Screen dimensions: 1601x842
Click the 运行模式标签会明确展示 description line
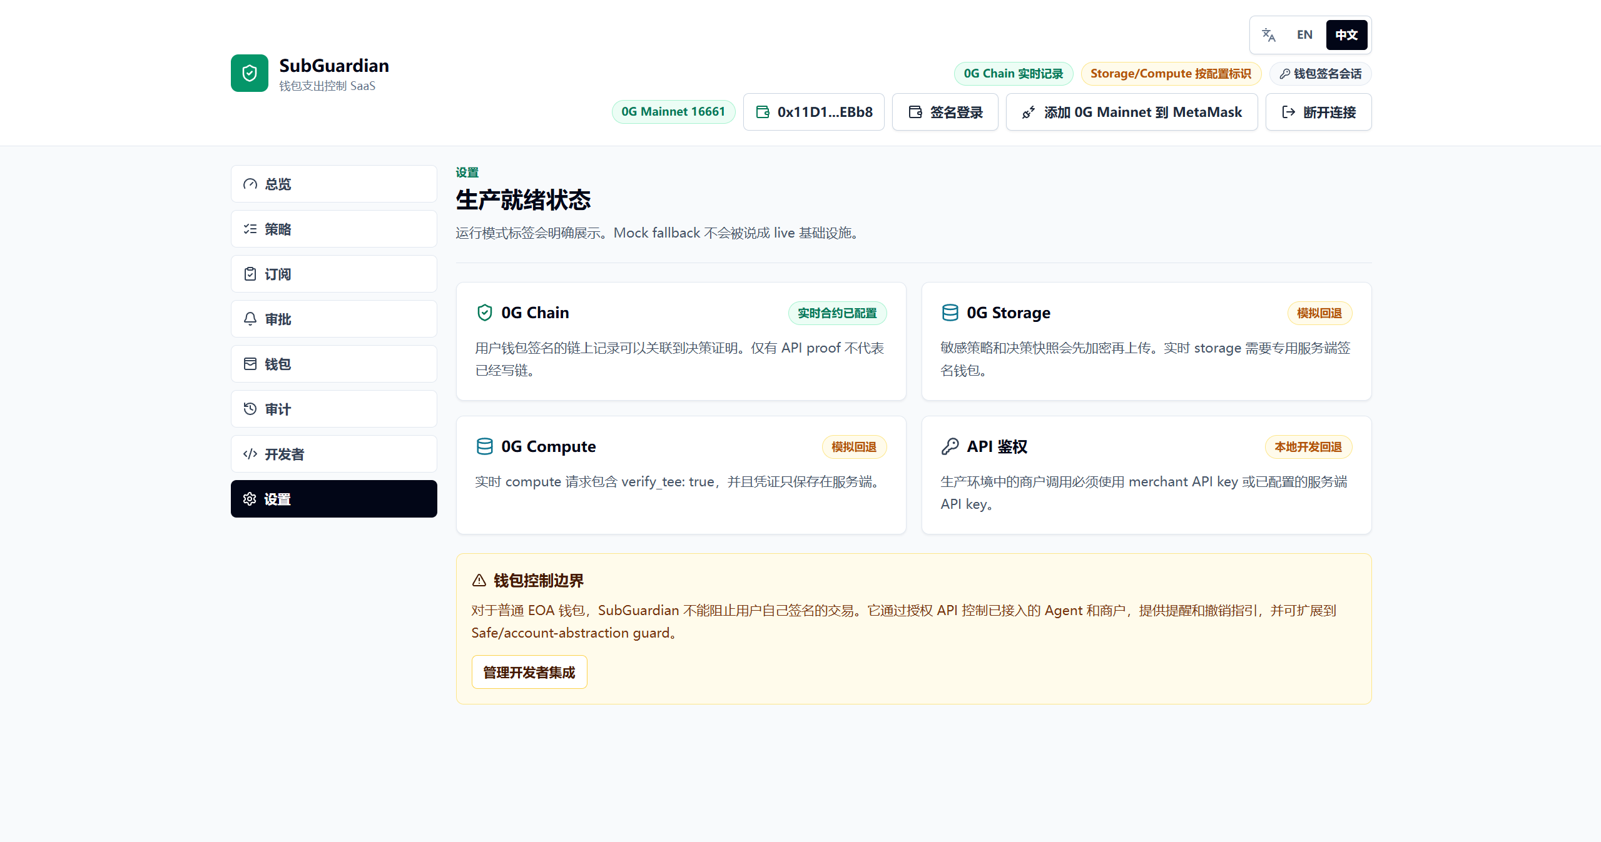pos(659,233)
